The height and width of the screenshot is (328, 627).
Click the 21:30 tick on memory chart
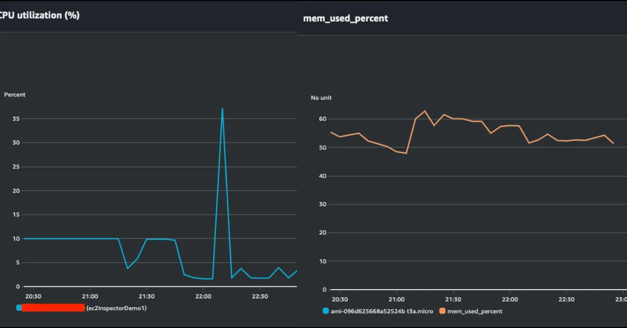coord(453,299)
